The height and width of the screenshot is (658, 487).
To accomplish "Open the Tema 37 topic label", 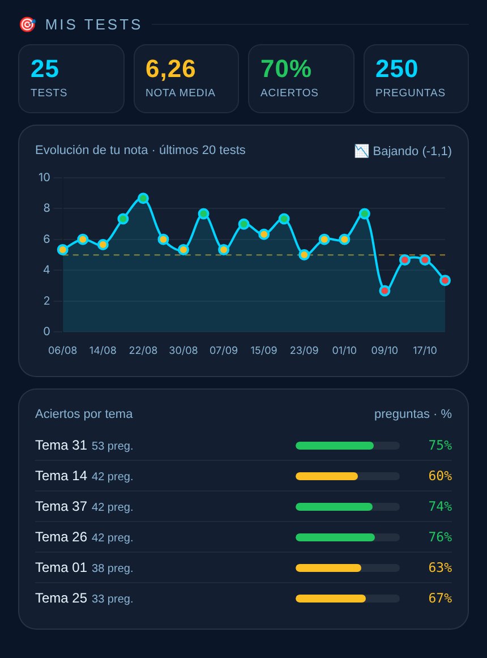I will click(61, 506).
